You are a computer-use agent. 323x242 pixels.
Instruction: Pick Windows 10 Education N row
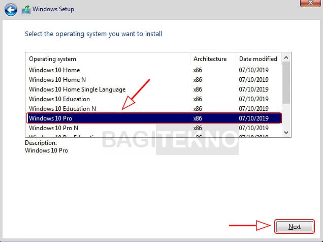point(153,109)
